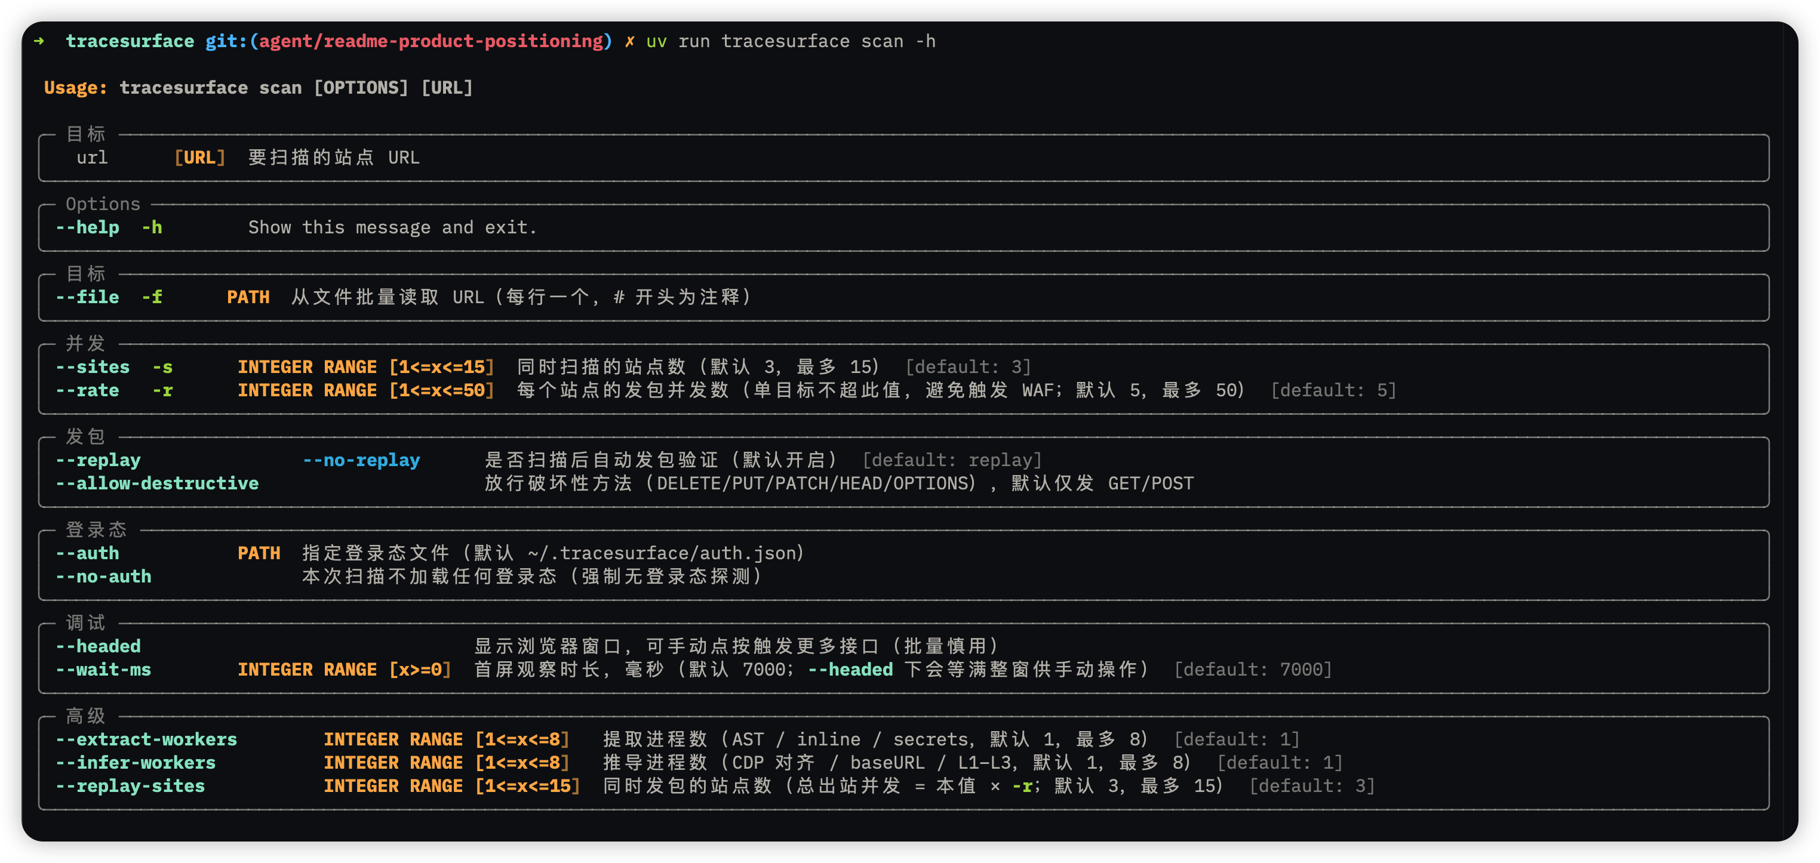
Task: Click 'INTEGER RANGE [1<=x<=15]' in the --replay-sites row
Action: point(452,787)
